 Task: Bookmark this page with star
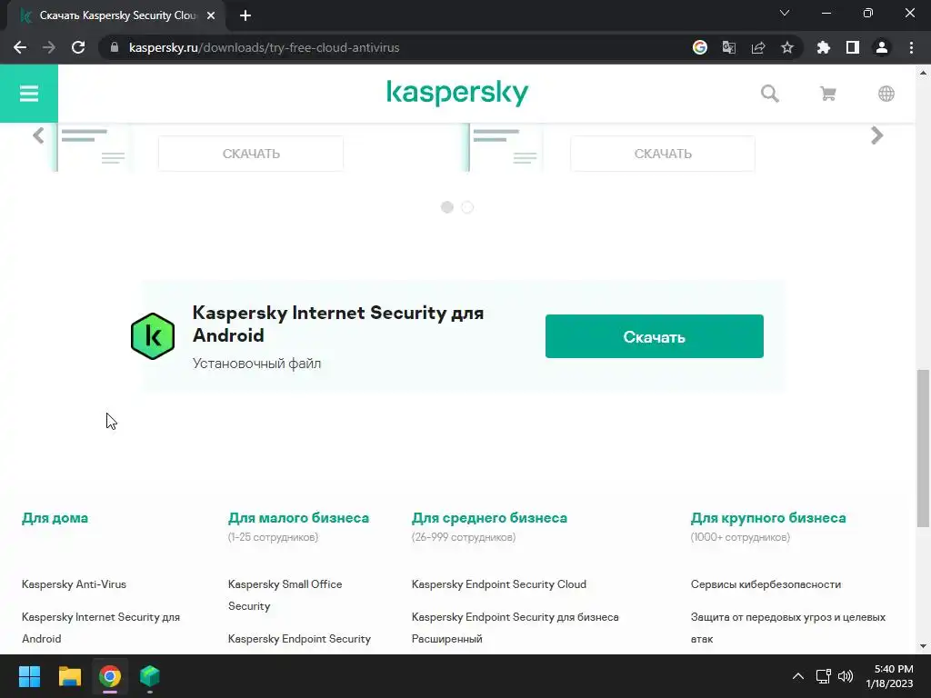pos(787,47)
